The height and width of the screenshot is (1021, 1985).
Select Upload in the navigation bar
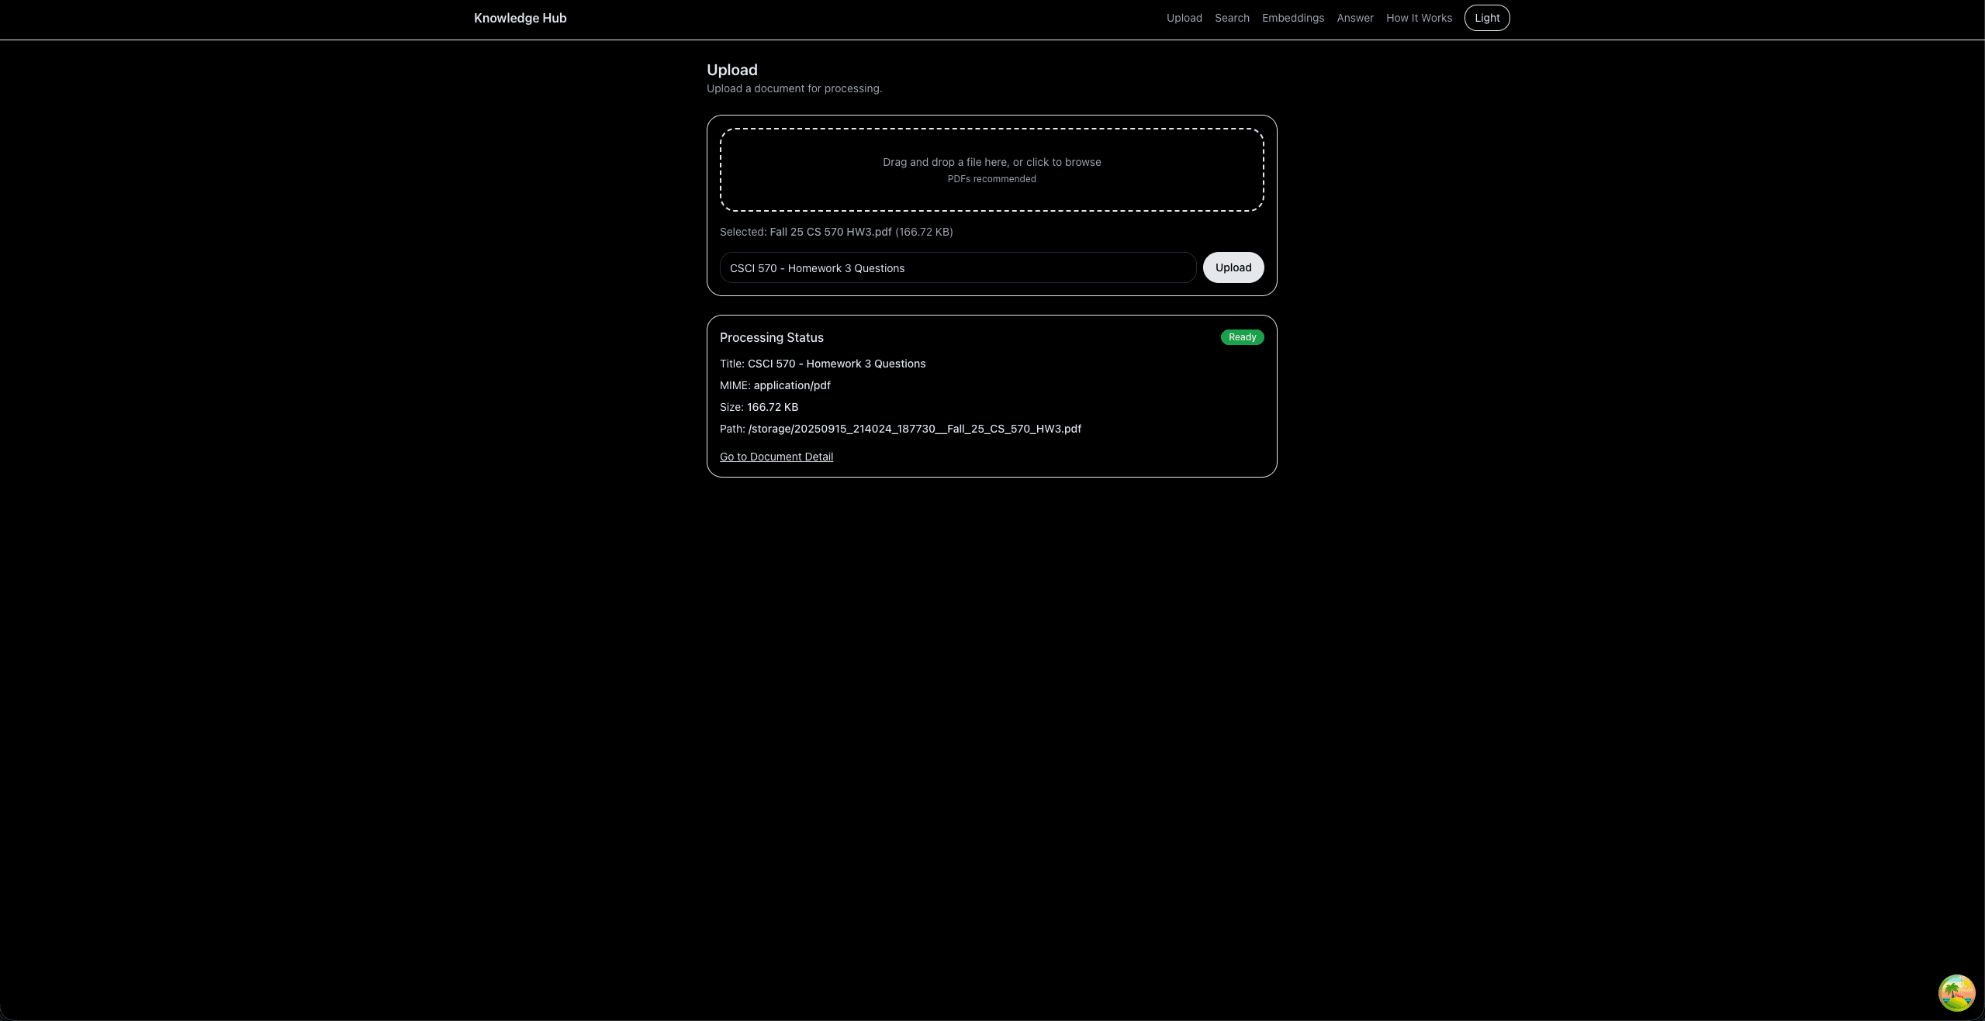pyautogui.click(x=1184, y=17)
